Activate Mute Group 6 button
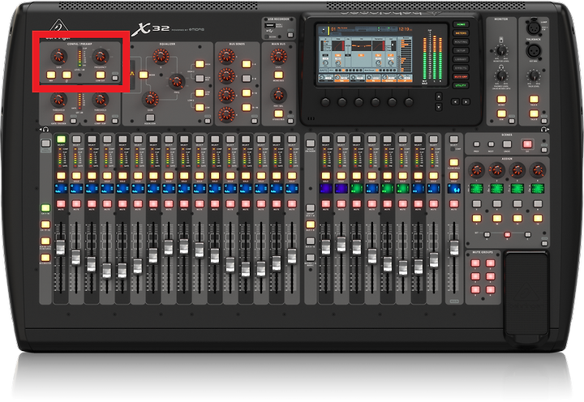The image size is (584, 402). point(491,289)
